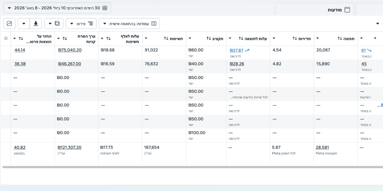Sort by the תפוצה column sort arrows
This screenshot has height=191, width=383.
pyautogui.click(x=340, y=38)
